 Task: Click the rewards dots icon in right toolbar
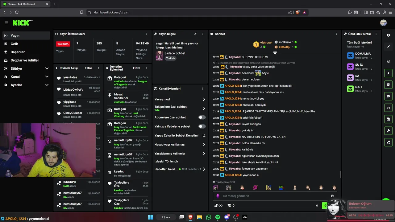(388, 142)
